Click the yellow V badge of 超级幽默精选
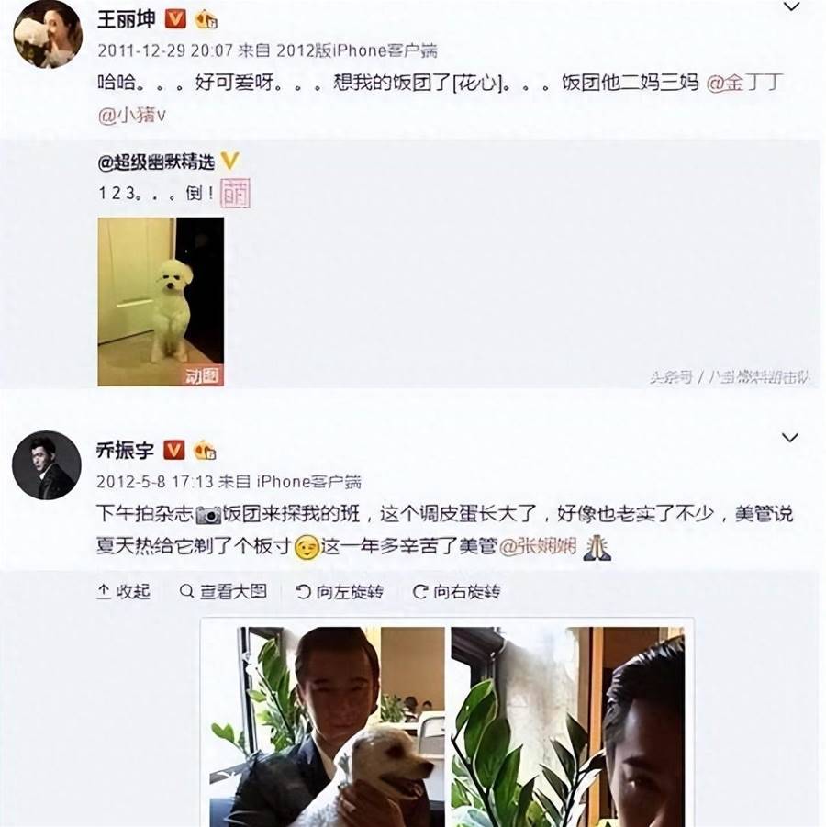The width and height of the screenshot is (826, 827). (x=229, y=161)
